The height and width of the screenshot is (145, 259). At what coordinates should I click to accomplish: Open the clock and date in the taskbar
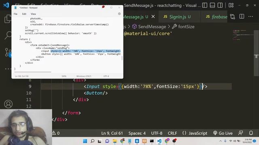247,141
